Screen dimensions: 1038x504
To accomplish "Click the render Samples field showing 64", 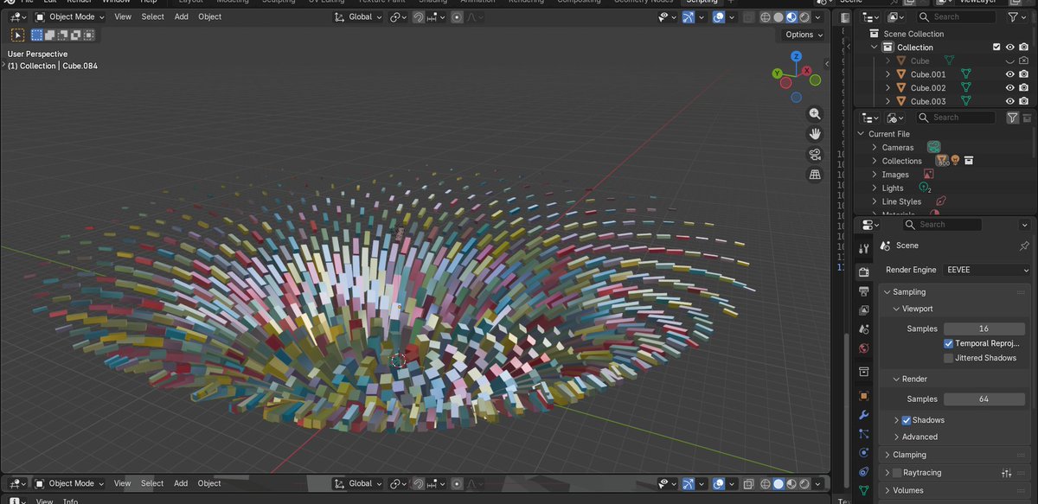I will pos(984,399).
